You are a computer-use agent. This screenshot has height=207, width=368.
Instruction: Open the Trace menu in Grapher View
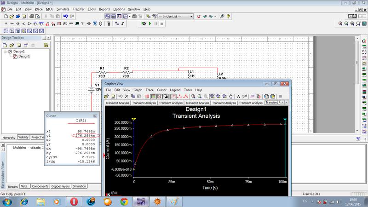(149, 90)
